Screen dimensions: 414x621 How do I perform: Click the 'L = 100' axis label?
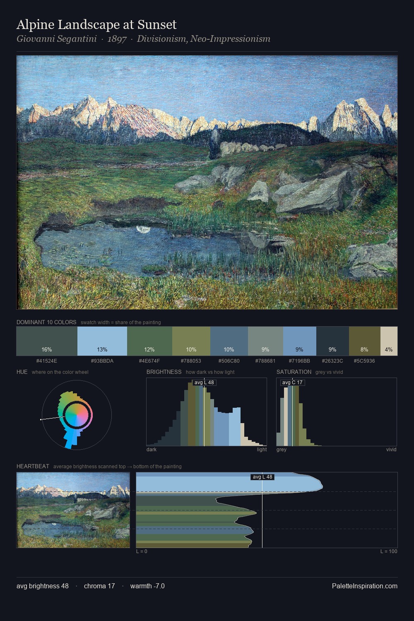tap(389, 551)
